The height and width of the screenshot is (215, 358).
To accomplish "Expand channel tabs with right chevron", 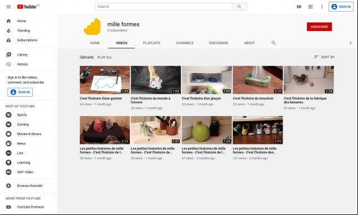I will click(x=351, y=43).
